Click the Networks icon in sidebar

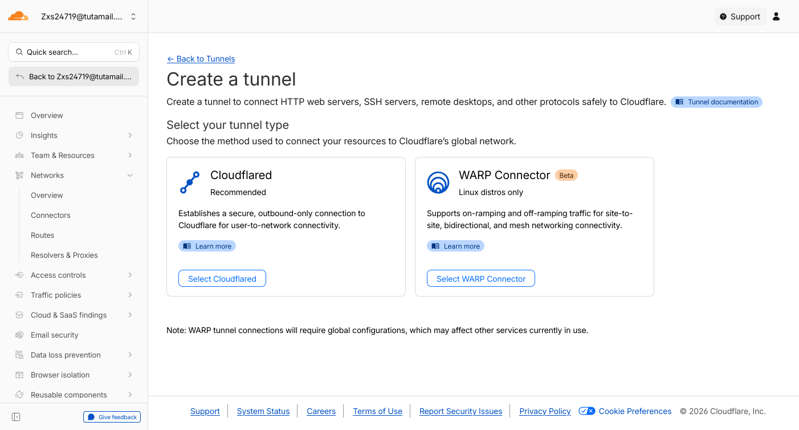click(19, 175)
